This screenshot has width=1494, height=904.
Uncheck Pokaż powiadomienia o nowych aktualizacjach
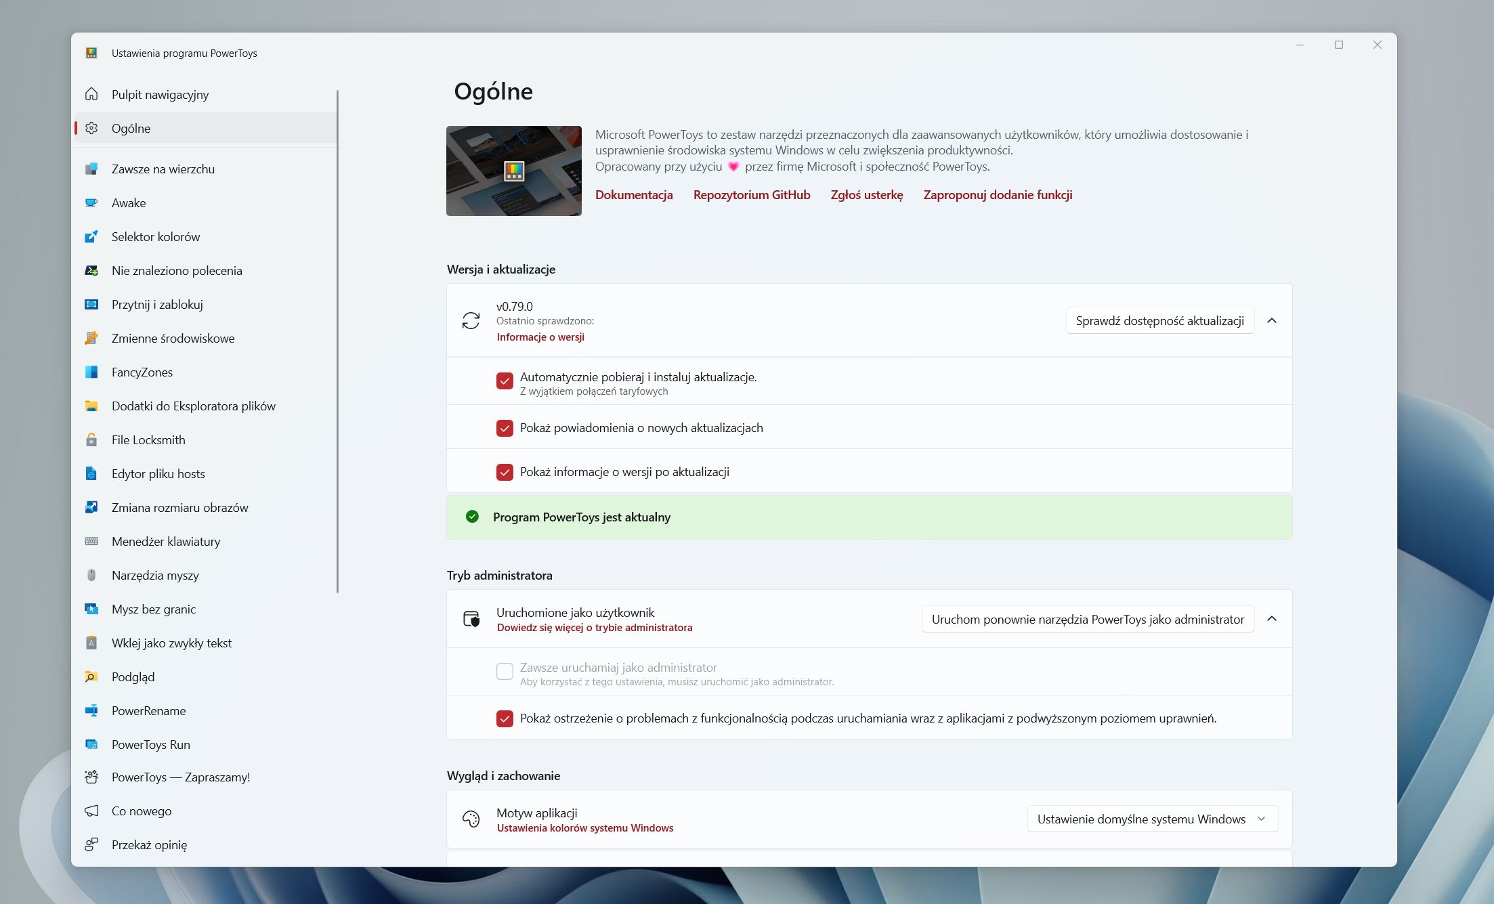(x=505, y=427)
